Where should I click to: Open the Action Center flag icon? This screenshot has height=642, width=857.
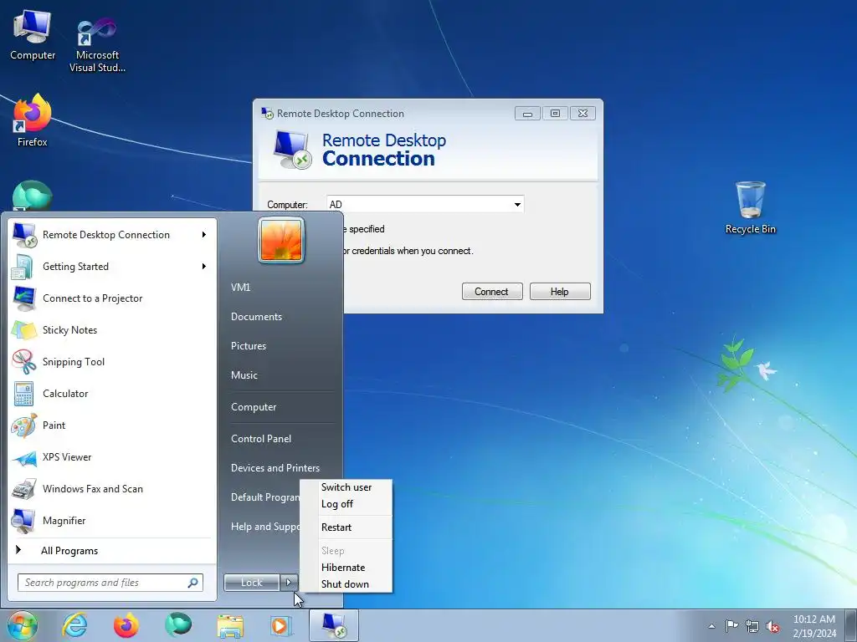(x=731, y=626)
